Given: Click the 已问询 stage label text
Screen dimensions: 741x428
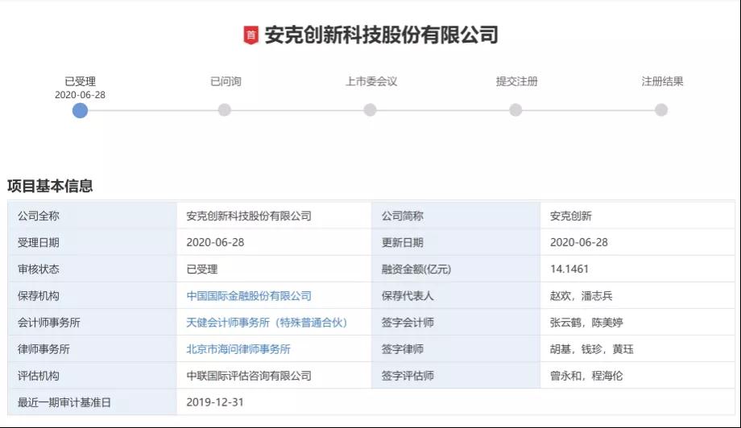Looking at the screenshot, I should [x=226, y=81].
